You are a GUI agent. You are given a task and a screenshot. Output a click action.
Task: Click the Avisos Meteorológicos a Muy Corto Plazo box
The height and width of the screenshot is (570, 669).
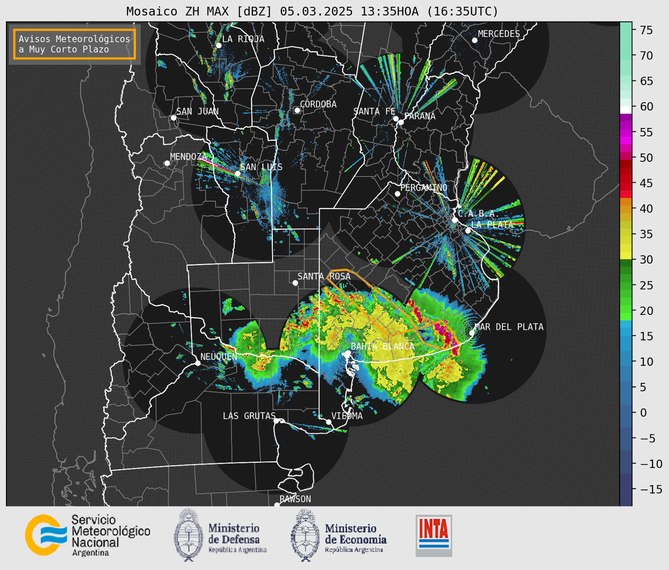75,44
